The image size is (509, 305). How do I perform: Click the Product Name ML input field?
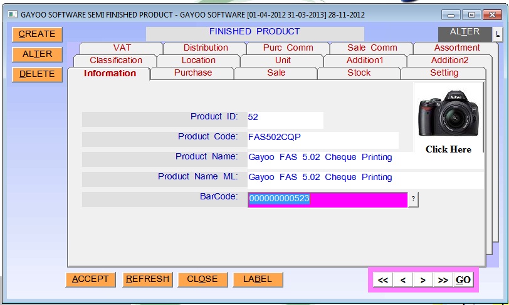coord(365,181)
